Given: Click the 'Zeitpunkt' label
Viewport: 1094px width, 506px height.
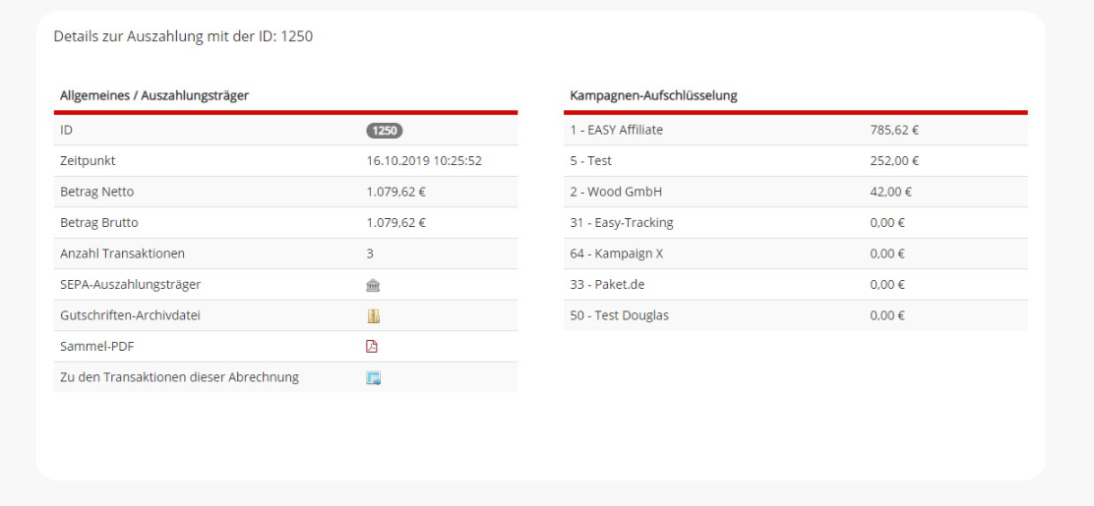Looking at the screenshot, I should pos(88,161).
